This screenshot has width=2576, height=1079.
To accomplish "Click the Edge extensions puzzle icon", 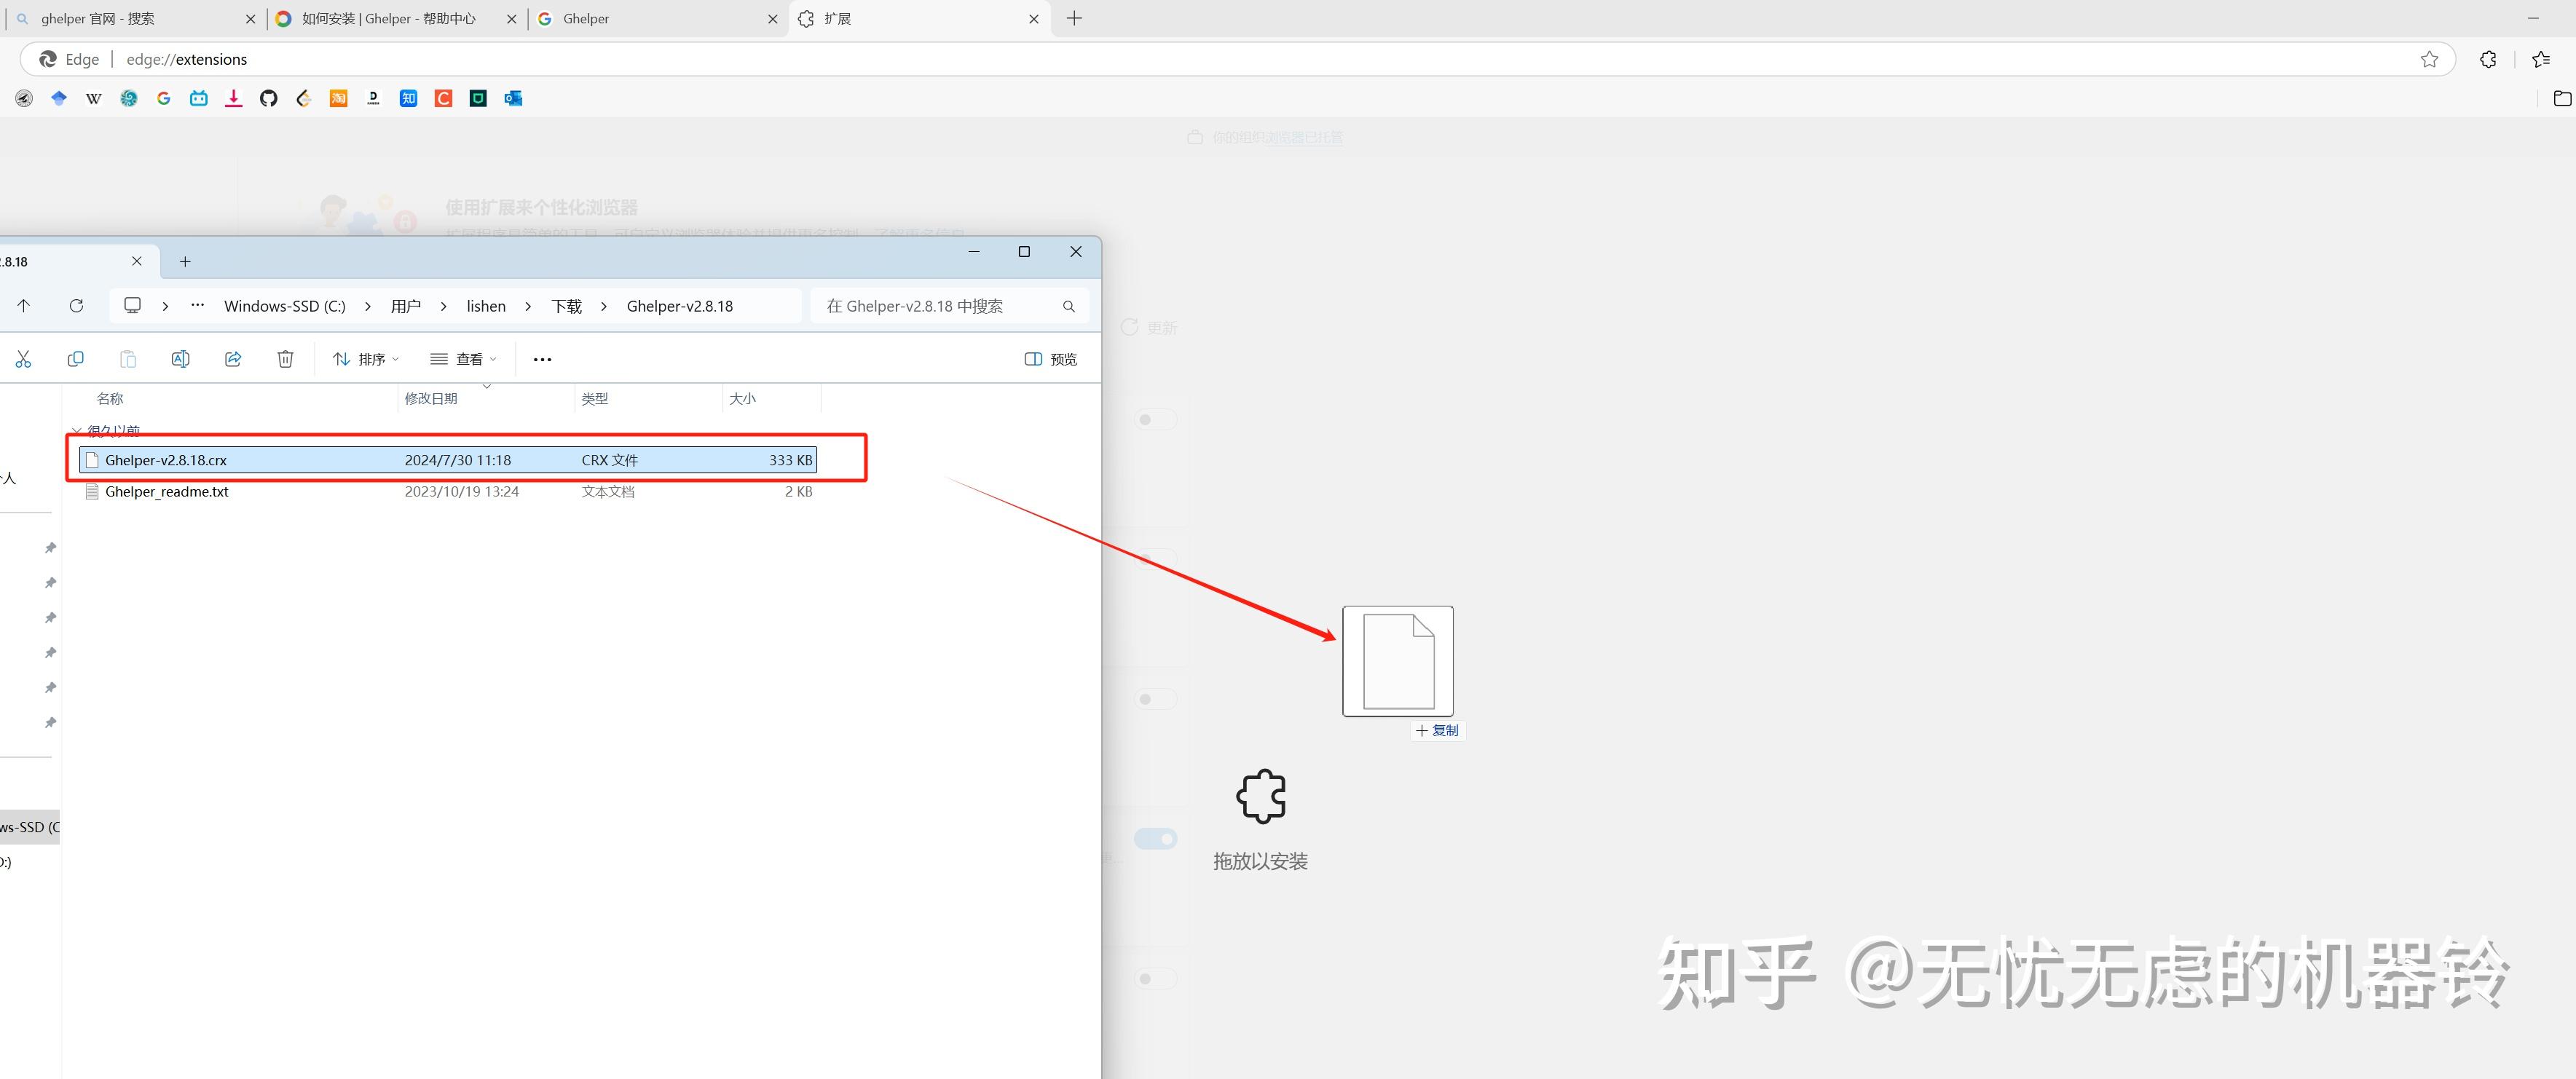I will (x=2488, y=60).
